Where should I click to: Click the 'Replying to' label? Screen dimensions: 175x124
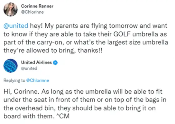(14, 81)
